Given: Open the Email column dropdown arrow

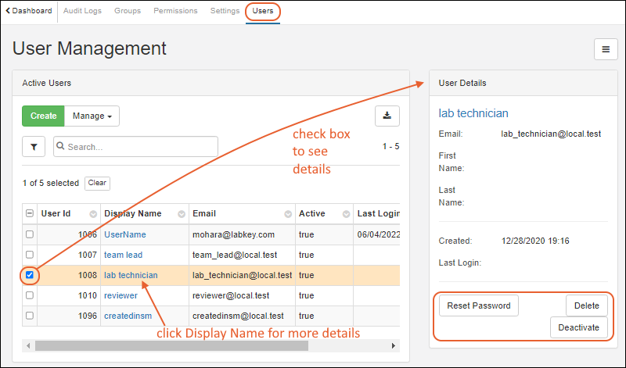Looking at the screenshot, I should (287, 214).
